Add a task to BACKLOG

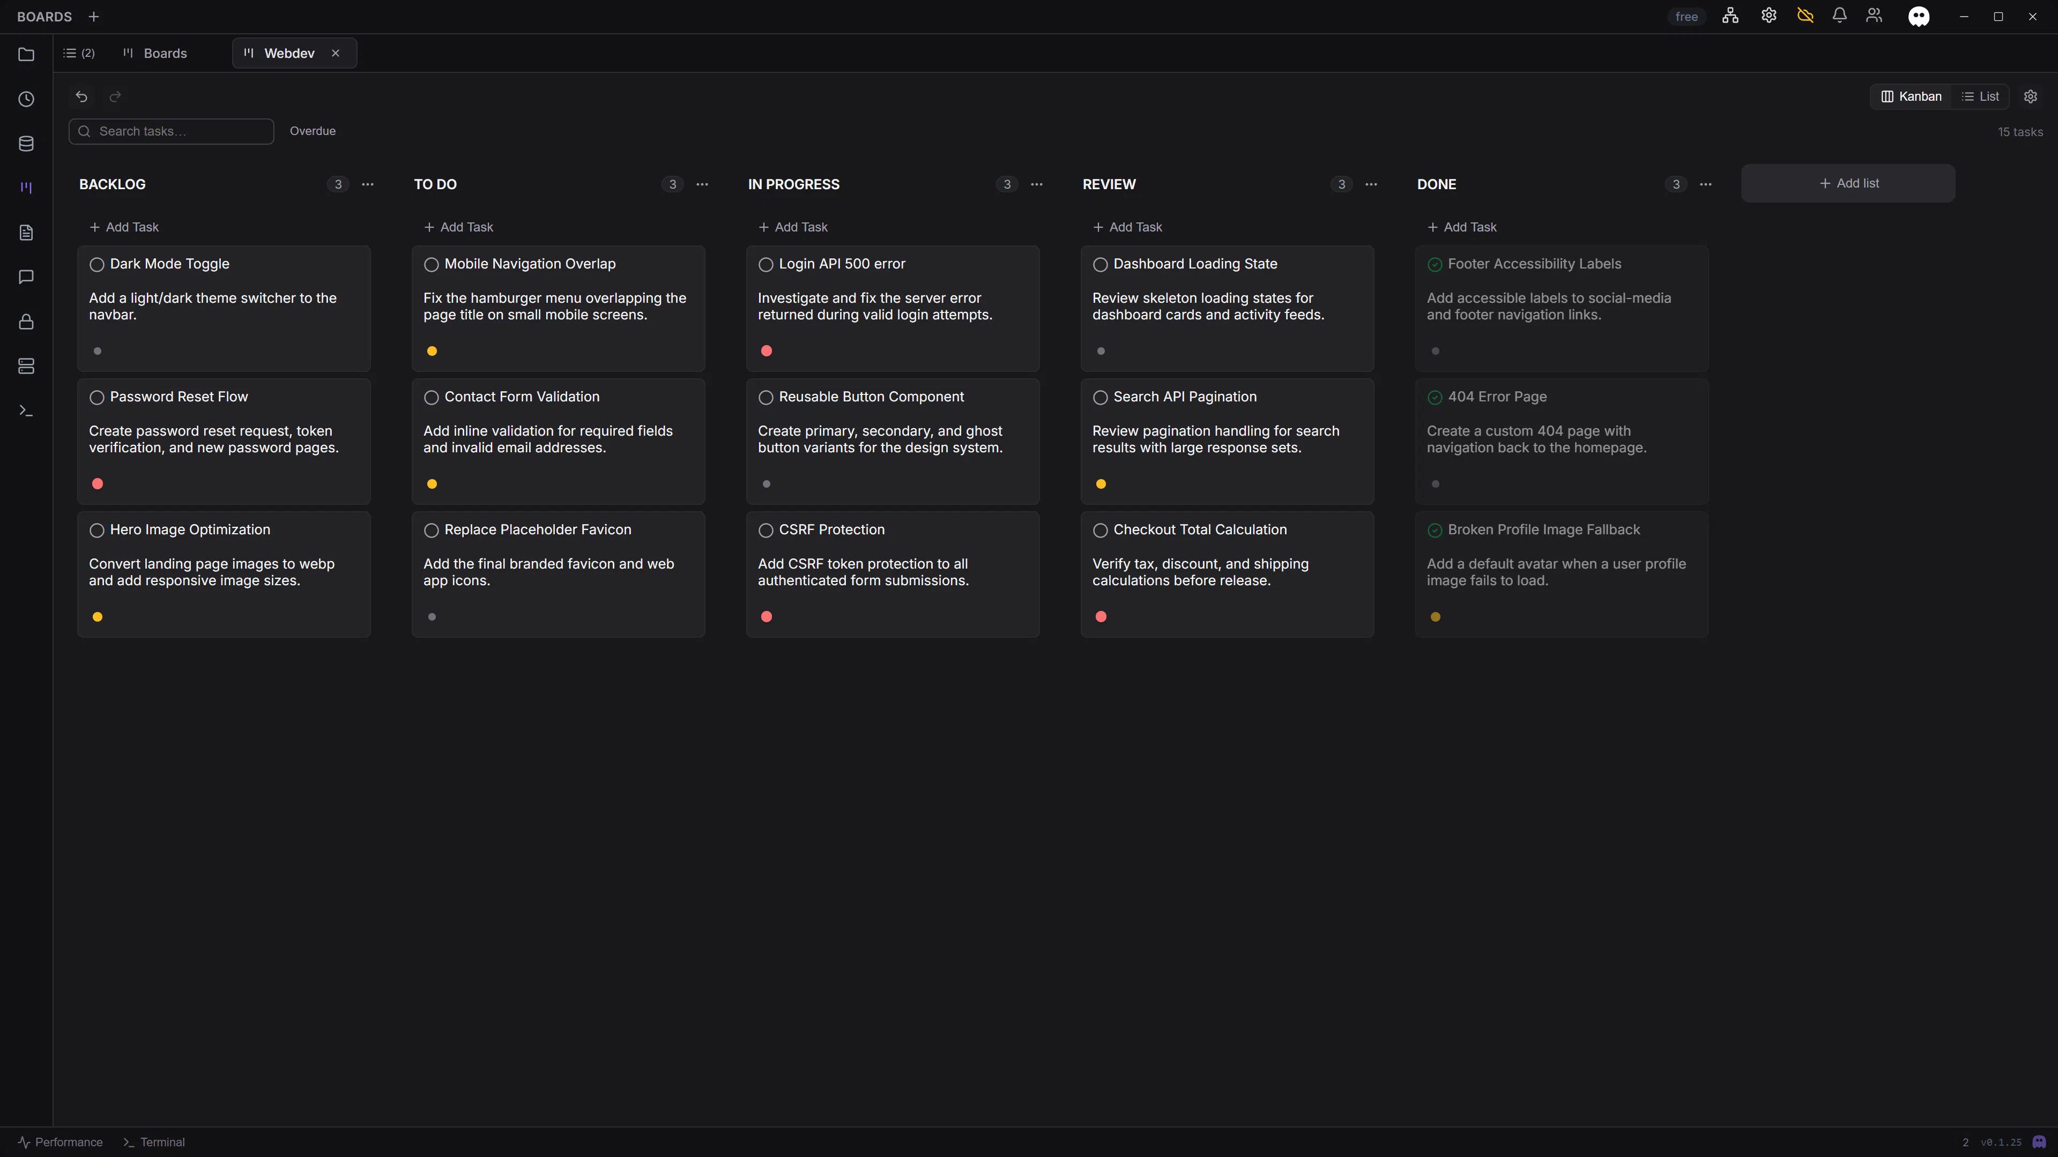coord(124,228)
